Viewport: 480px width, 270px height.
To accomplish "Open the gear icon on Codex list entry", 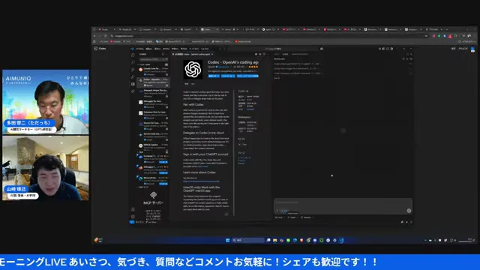I will tap(166, 85).
